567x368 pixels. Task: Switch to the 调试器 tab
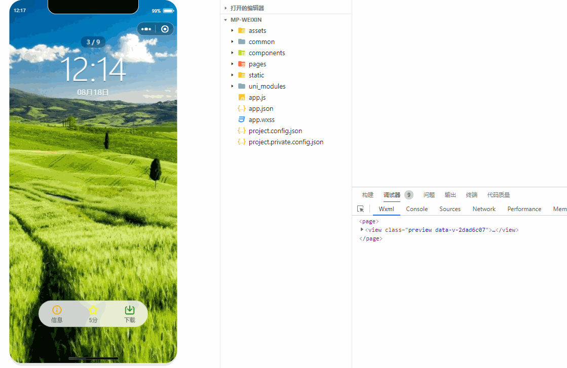pos(392,195)
